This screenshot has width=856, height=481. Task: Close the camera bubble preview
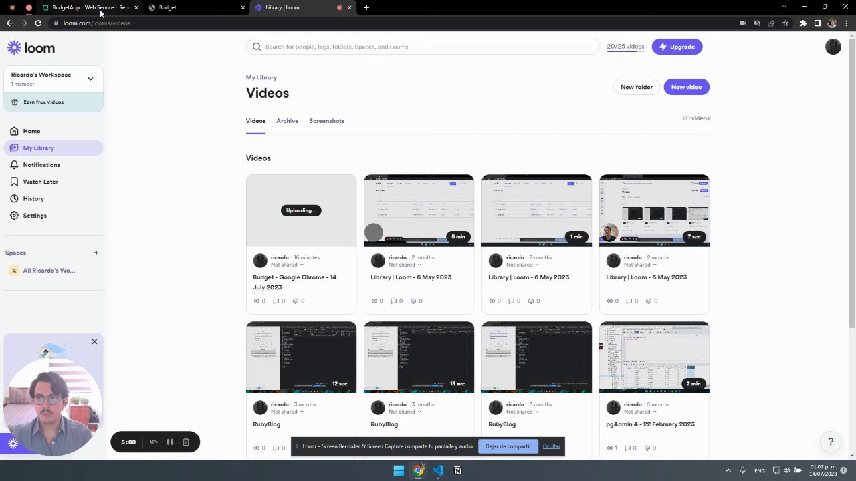pyautogui.click(x=94, y=341)
